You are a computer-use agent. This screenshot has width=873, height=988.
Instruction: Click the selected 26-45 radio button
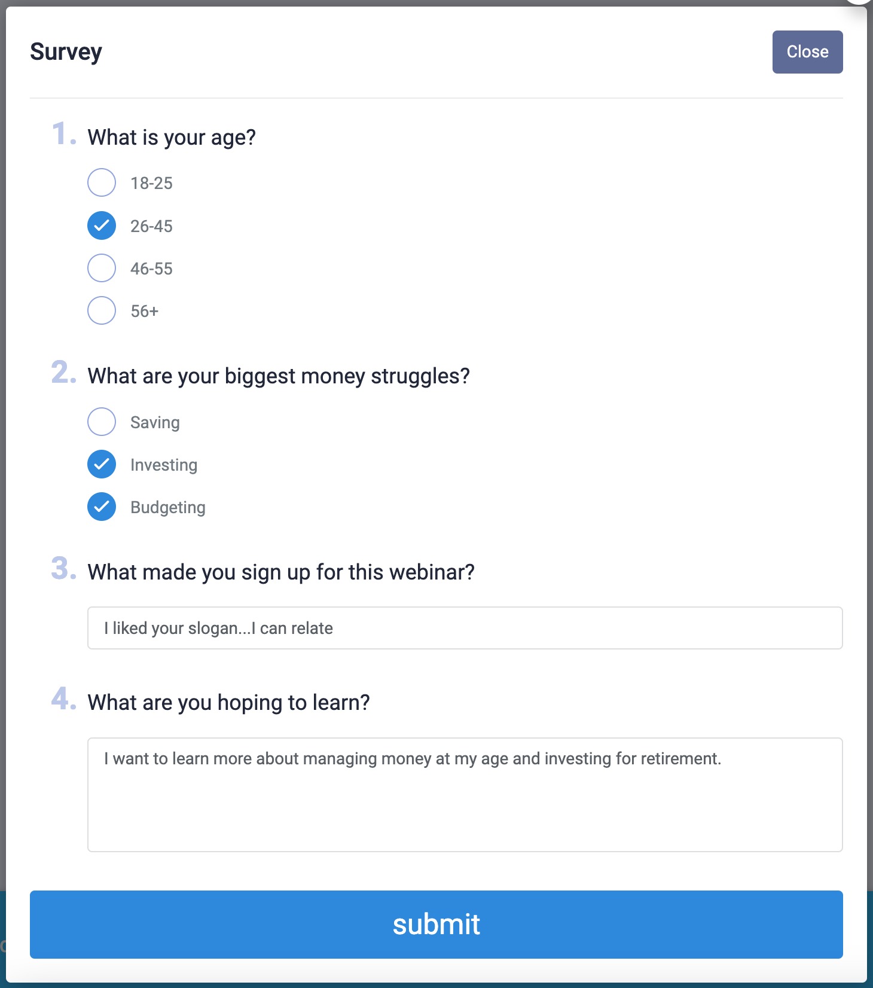102,225
